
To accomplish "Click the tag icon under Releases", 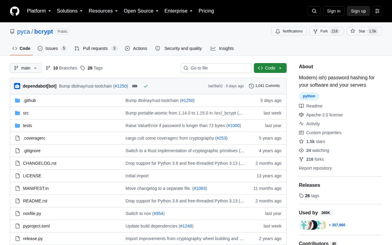I will pos(301,196).
